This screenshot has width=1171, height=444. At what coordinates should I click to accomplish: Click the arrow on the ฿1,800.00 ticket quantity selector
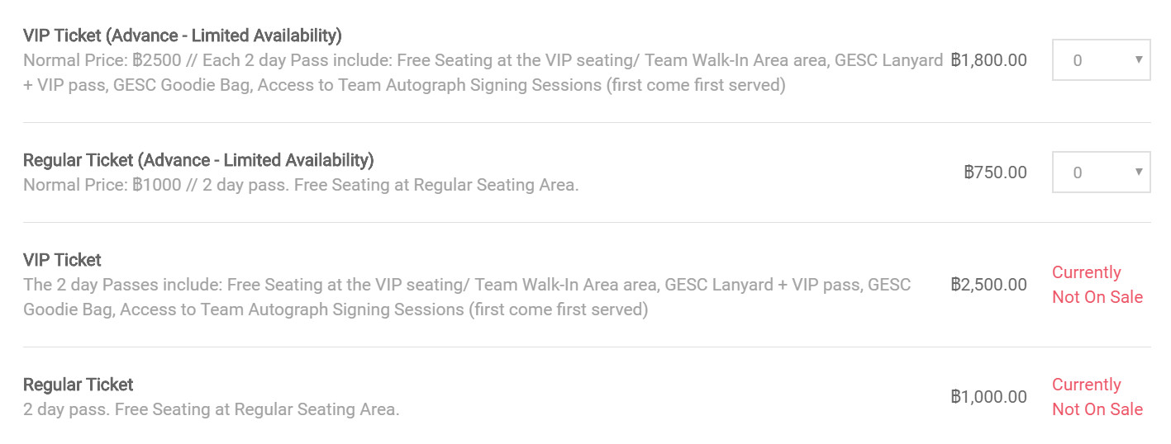pos(1138,59)
